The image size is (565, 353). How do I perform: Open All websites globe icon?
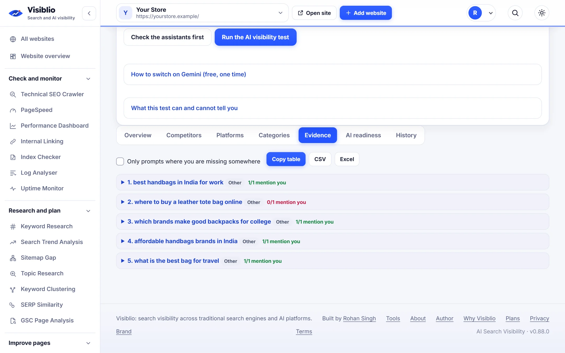click(x=13, y=39)
